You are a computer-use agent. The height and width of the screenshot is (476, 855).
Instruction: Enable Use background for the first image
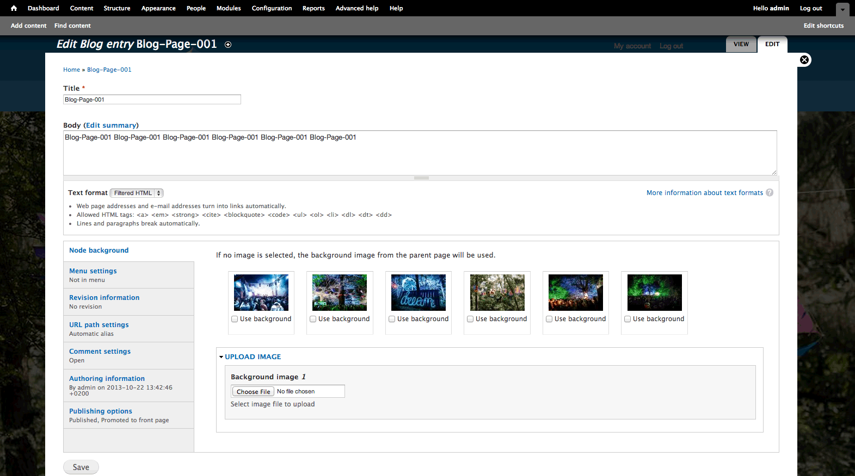click(235, 319)
